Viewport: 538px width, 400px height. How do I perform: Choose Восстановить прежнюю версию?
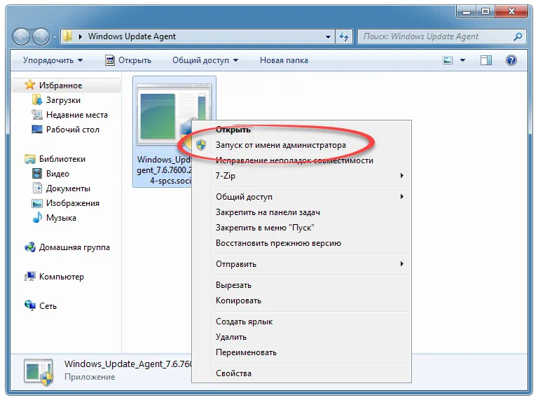point(302,243)
